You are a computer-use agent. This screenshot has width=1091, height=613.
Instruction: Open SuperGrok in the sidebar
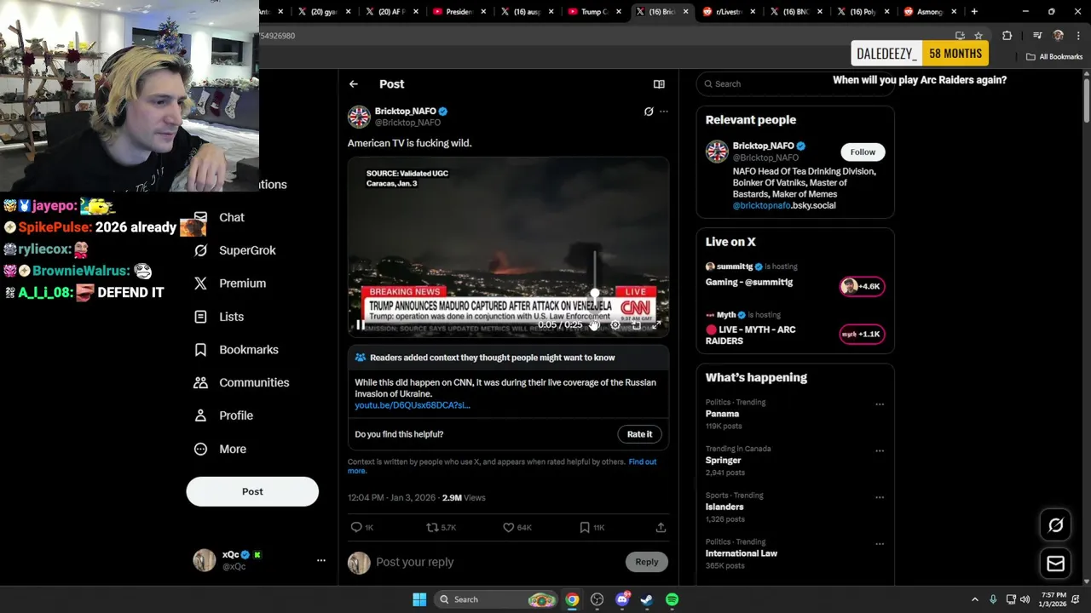coord(234,250)
